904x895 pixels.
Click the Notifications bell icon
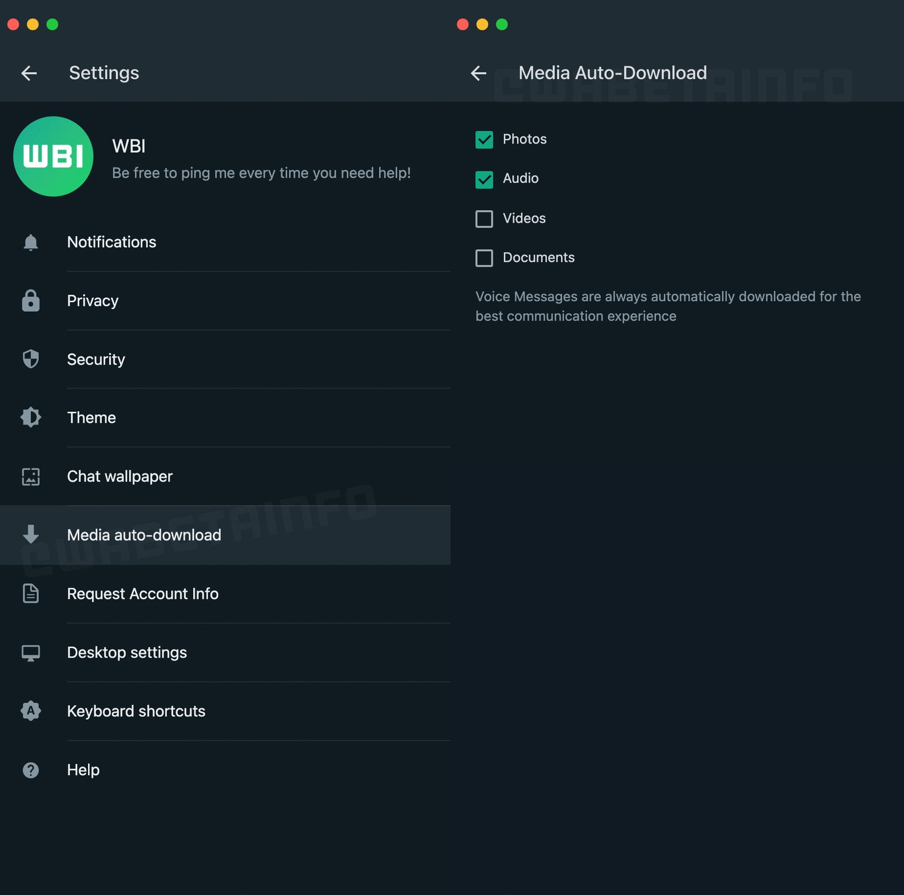click(31, 242)
